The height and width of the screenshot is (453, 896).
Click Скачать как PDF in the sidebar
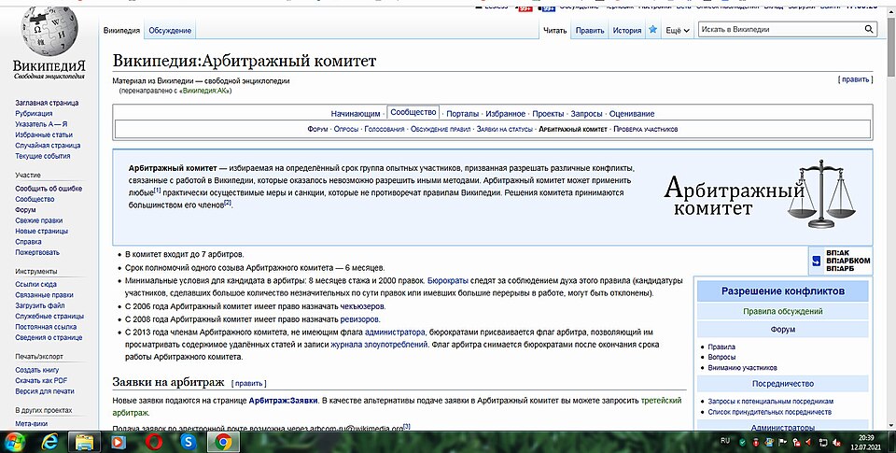pyautogui.click(x=41, y=380)
